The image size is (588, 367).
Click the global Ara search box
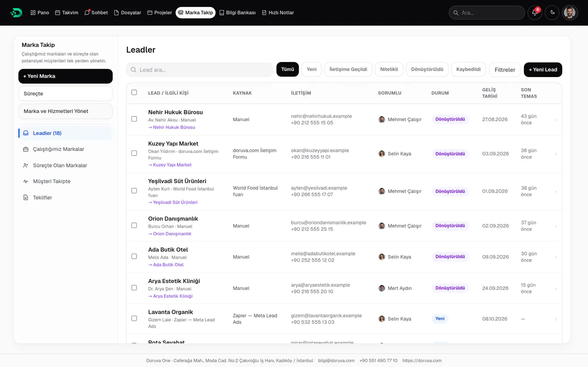(487, 13)
